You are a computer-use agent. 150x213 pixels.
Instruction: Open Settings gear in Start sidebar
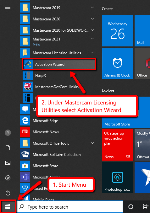[8, 178]
